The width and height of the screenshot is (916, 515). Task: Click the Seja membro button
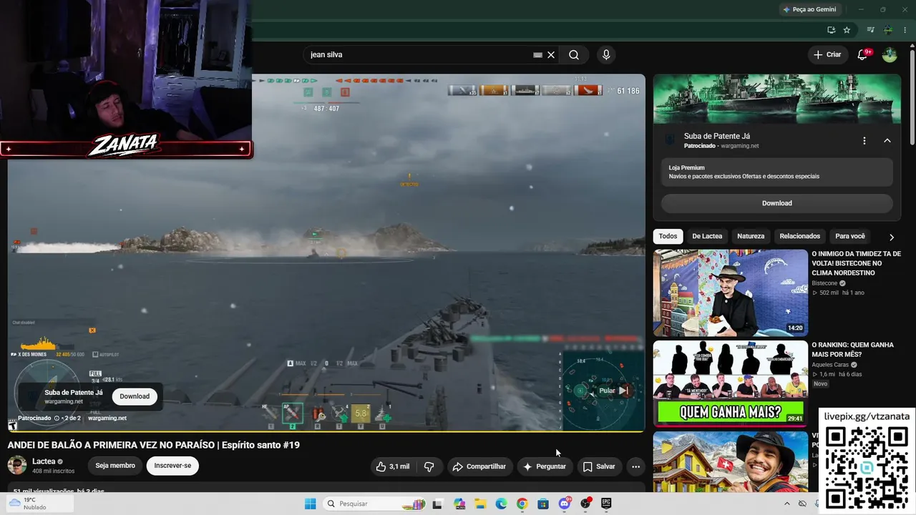point(115,466)
